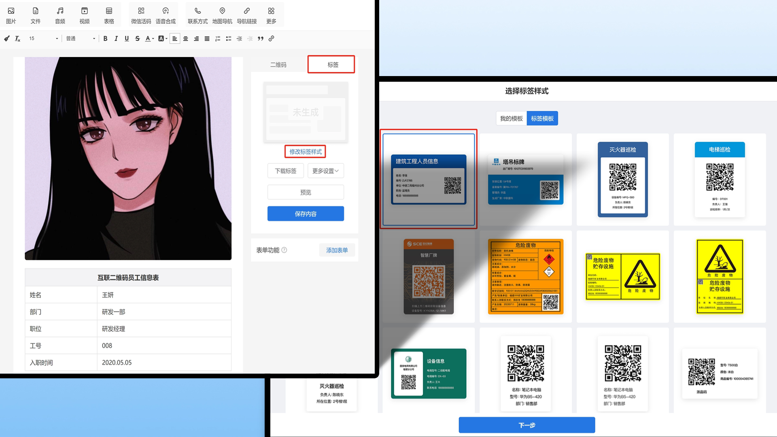Select horizontal yellow 危险废物贮存设施 template
Viewport: 777px width, 437px height.
pos(623,276)
